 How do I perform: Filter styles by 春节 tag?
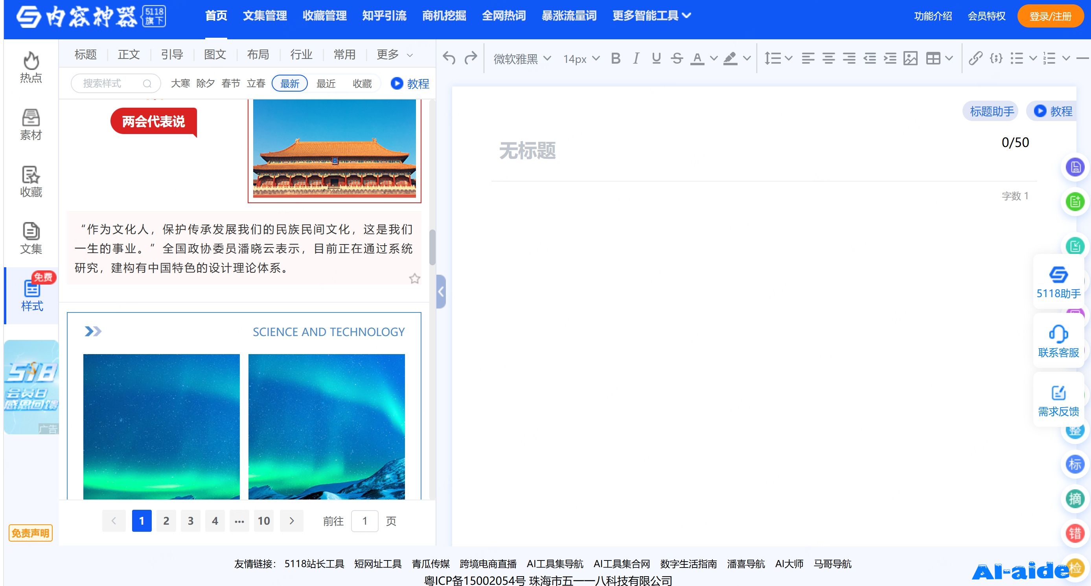231,83
